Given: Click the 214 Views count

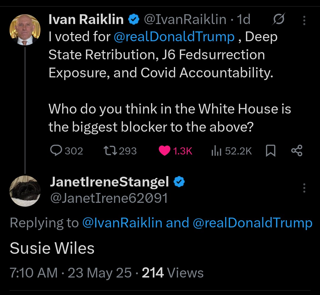Looking at the screenshot, I should click(173, 272).
